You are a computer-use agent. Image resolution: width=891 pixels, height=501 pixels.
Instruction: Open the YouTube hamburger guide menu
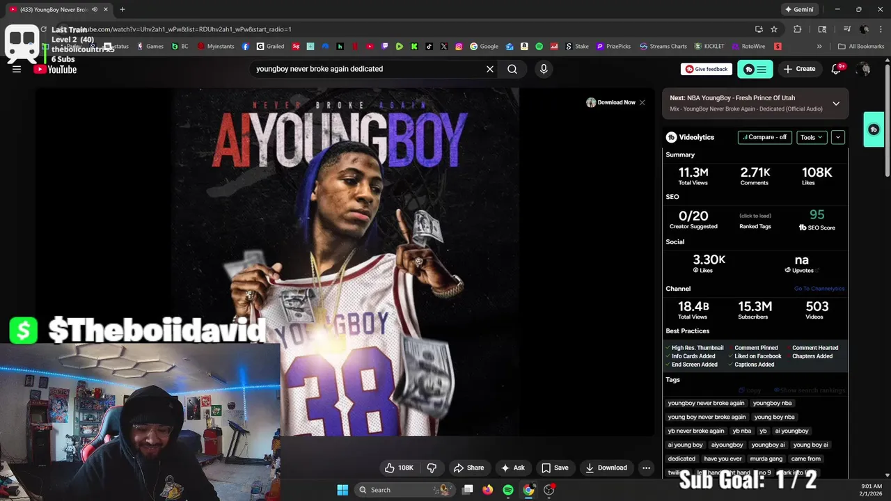(x=17, y=69)
